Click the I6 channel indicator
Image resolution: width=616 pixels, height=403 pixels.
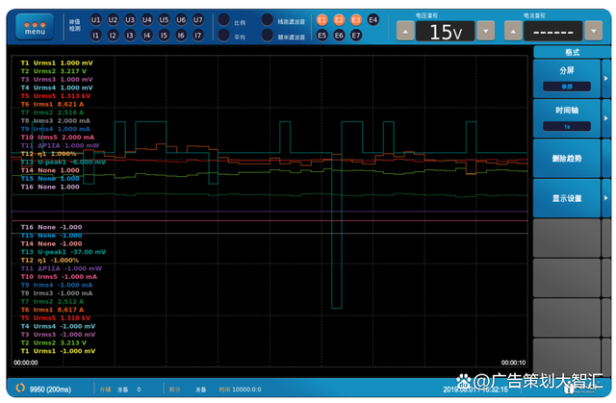pyautogui.click(x=181, y=36)
